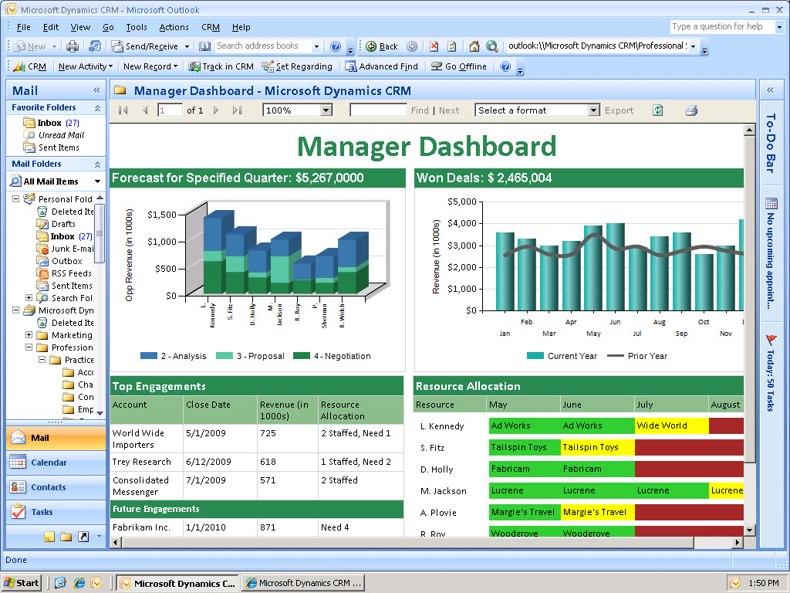Expand the All Mail Items dropdown

click(97, 181)
